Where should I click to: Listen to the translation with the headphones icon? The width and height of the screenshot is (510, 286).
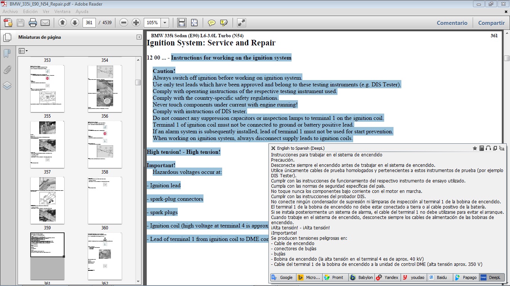coord(488,148)
